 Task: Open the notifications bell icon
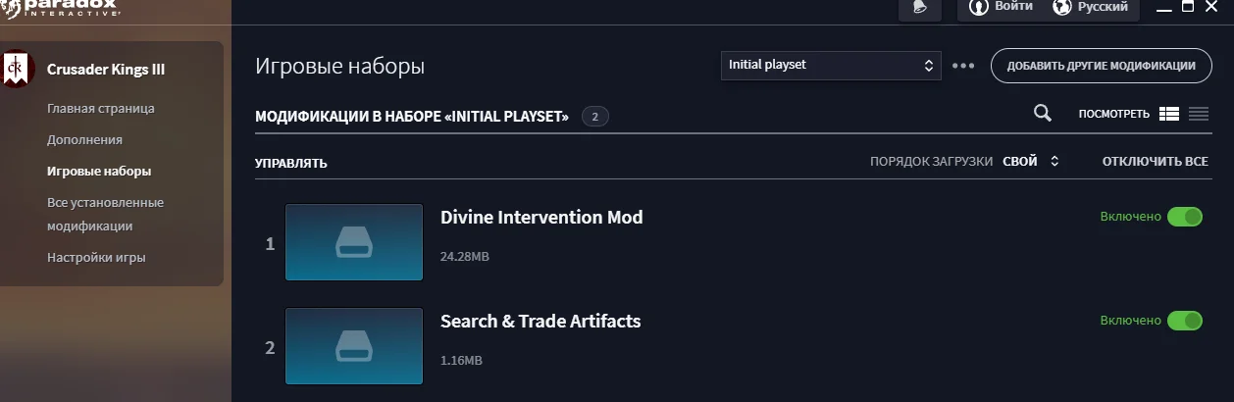919,7
